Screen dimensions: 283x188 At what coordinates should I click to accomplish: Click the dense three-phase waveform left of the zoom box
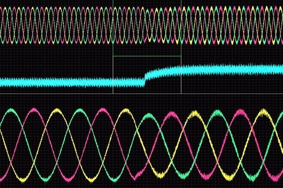pyautogui.click(x=57, y=27)
